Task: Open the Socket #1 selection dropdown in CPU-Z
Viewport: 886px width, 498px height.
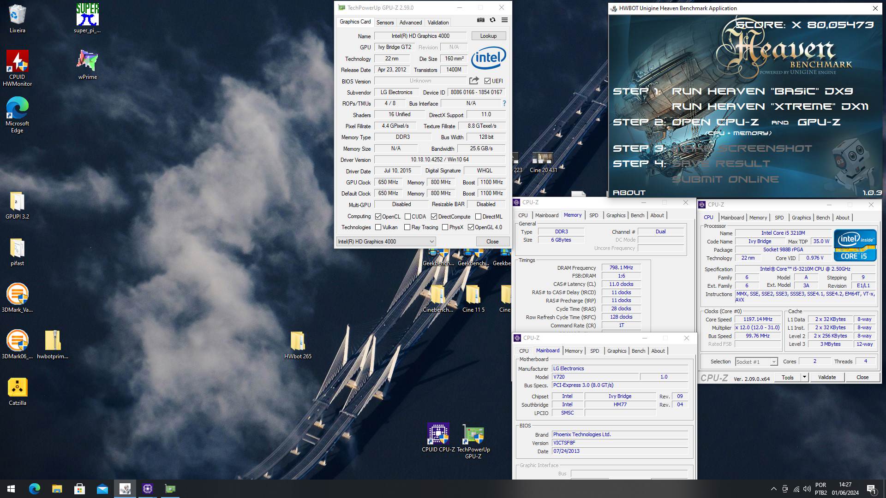Action: tap(756, 362)
